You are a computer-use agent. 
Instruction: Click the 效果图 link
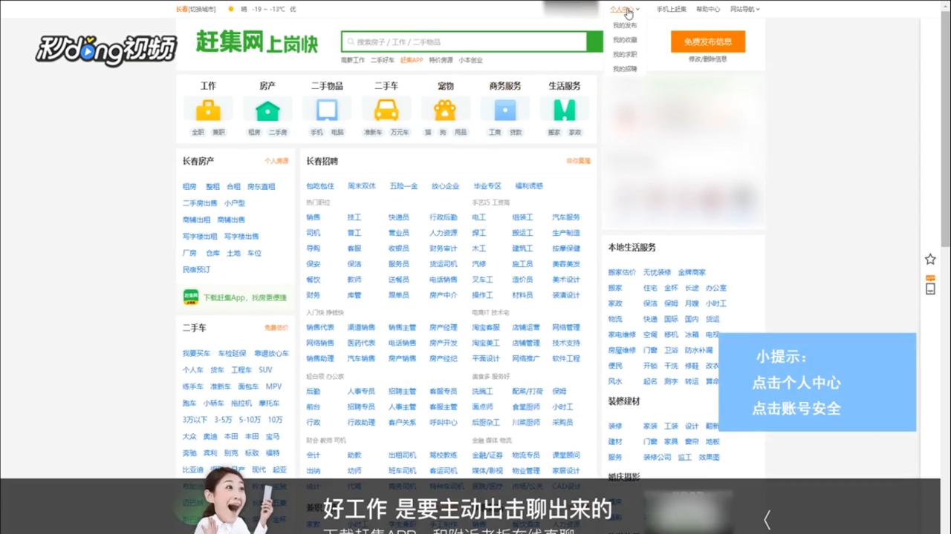pyautogui.click(x=709, y=458)
